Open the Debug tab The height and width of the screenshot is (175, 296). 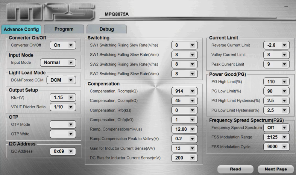(x=107, y=29)
